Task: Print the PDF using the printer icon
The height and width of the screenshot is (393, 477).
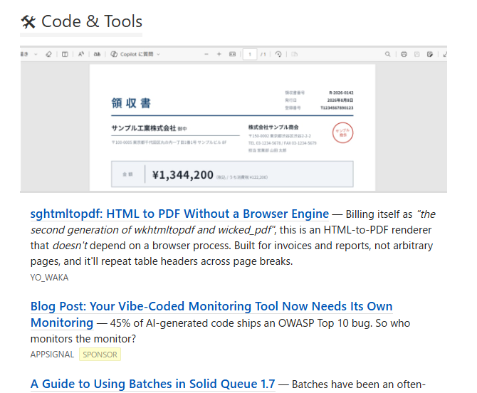Action: pos(404,54)
